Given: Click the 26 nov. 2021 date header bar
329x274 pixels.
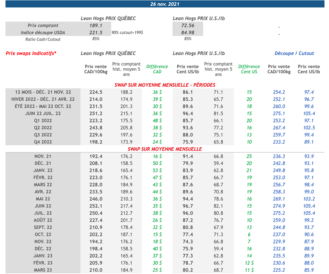Looking at the screenshot, I should pos(164,4).
